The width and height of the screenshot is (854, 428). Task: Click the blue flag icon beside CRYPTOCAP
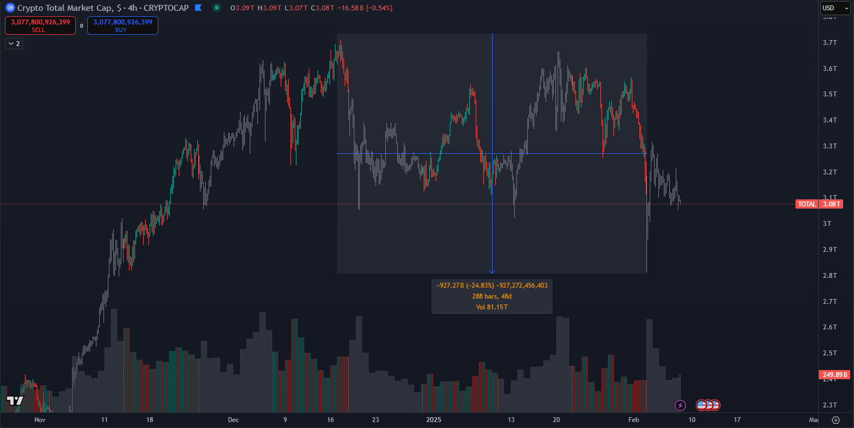coord(198,8)
